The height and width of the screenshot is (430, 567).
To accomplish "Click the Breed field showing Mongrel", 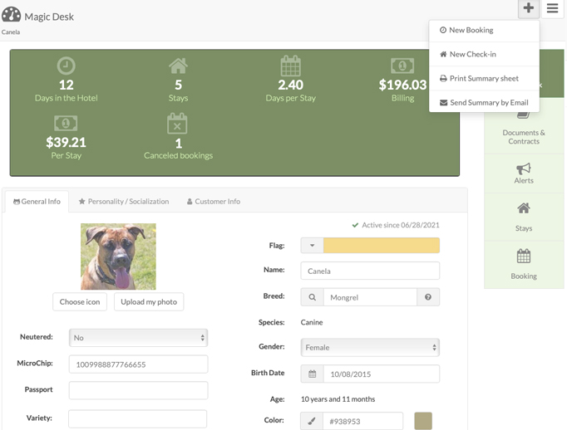I will (370, 297).
